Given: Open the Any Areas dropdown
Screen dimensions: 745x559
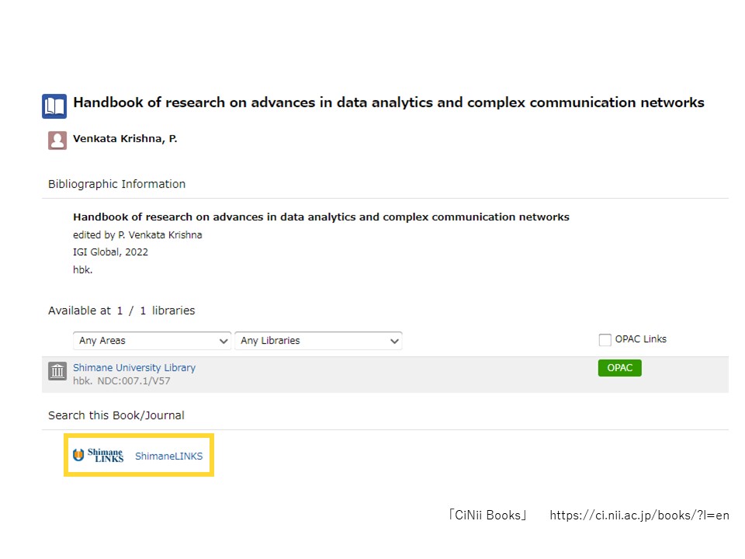Looking at the screenshot, I should [x=152, y=341].
